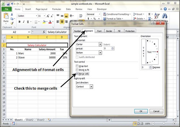This screenshot has height=127, width=180.
Task: Toggle Bold formatting
Action: [x=20, y=22]
